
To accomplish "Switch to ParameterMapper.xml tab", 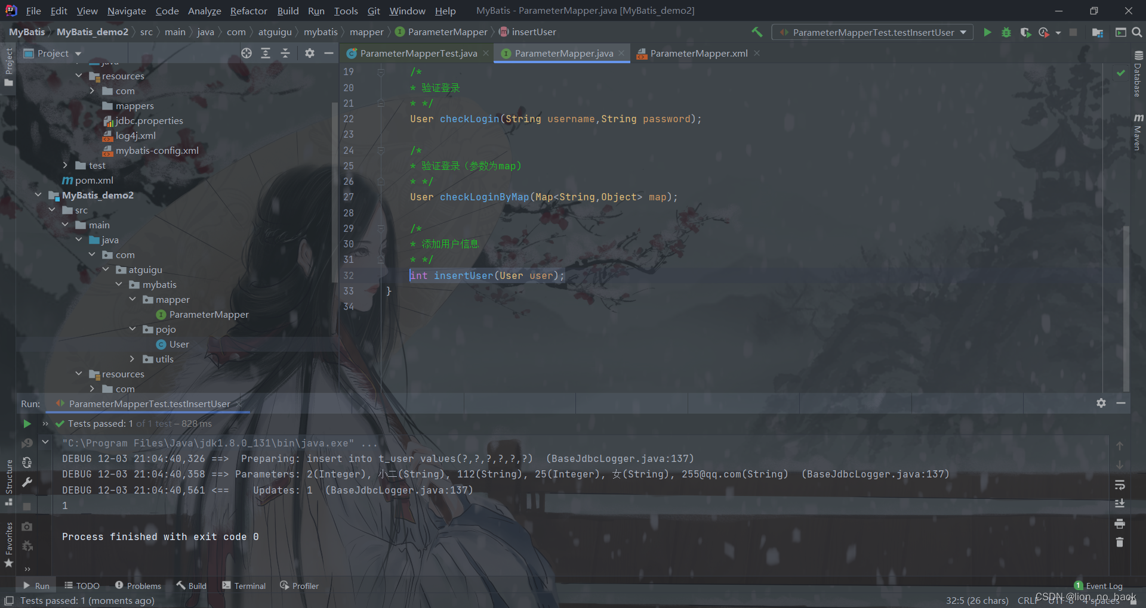I will [698, 53].
